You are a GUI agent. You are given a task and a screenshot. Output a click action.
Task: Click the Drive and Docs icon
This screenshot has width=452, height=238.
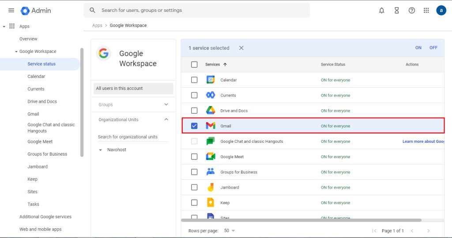tap(211, 111)
